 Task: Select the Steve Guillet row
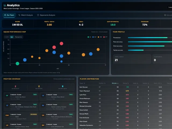click(x=125, y=110)
